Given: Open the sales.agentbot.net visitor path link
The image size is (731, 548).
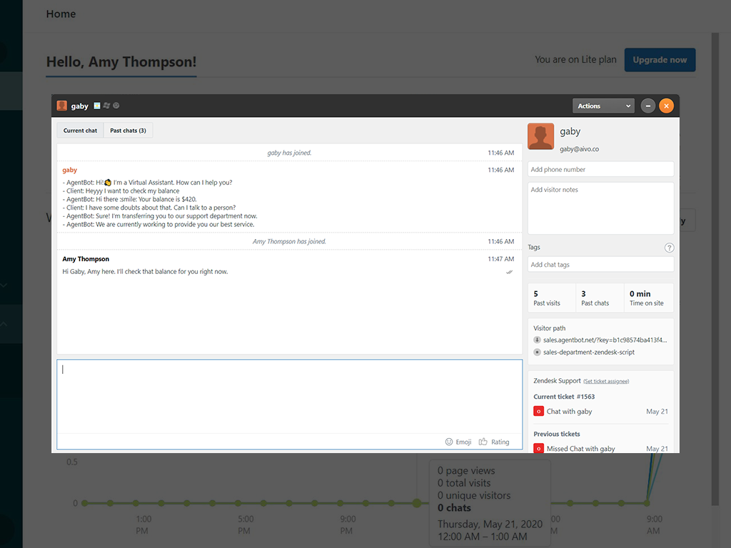Looking at the screenshot, I should click(602, 340).
